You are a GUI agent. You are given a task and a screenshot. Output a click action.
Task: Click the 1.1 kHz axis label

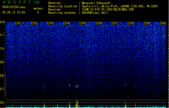tap(2, 35)
